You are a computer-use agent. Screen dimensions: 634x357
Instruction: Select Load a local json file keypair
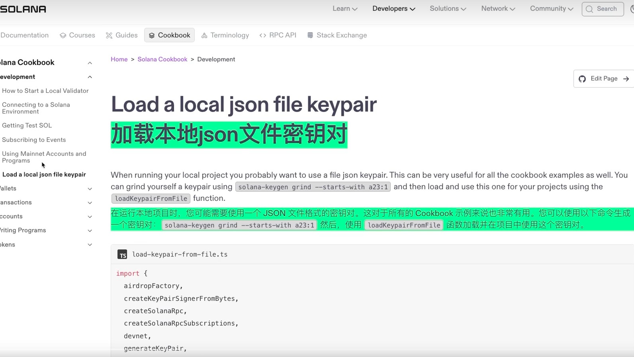tap(44, 175)
